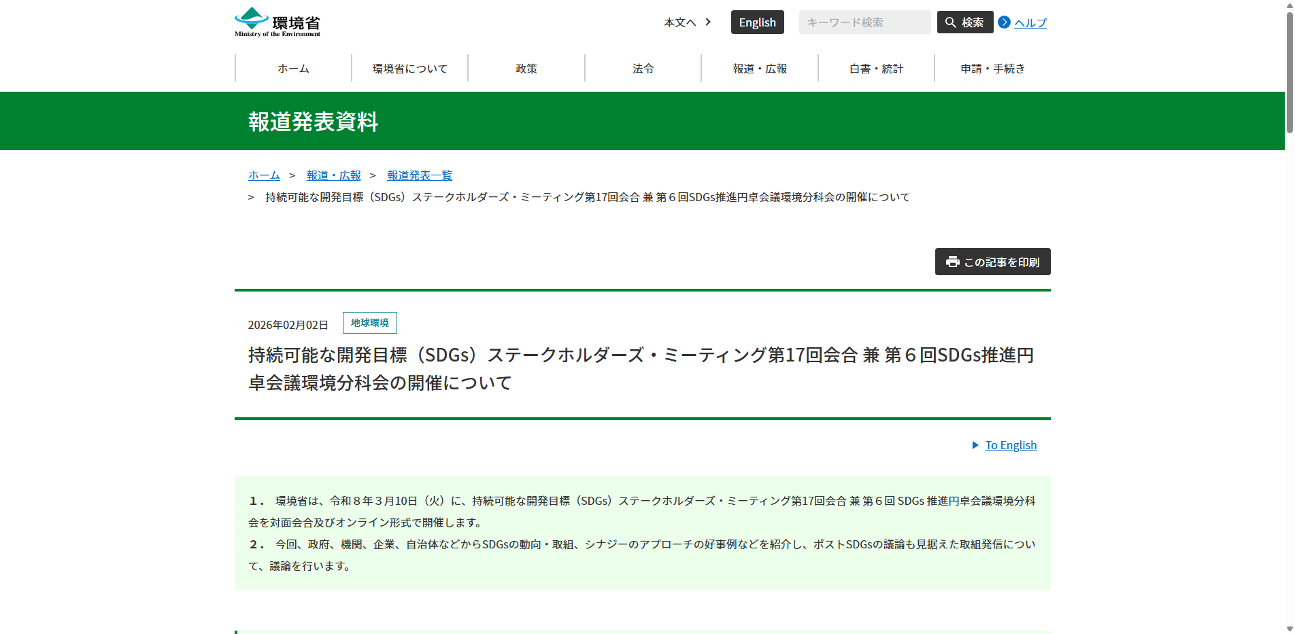Select 政策 in the navigation bar
1295x634 pixels.
pos(526,69)
